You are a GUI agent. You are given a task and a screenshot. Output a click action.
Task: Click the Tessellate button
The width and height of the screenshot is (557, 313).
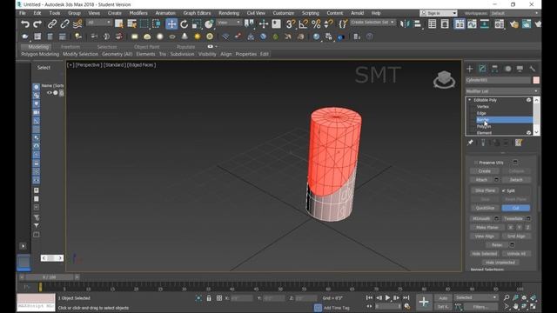point(513,218)
